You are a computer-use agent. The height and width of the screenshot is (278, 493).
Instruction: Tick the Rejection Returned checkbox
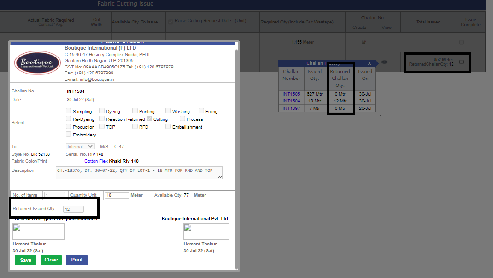pos(101,119)
